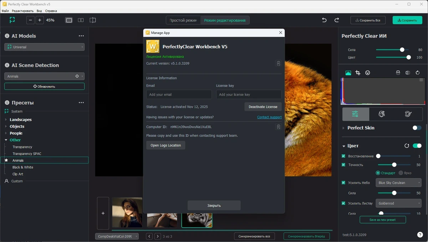Switch to Простой режим

tap(183, 20)
